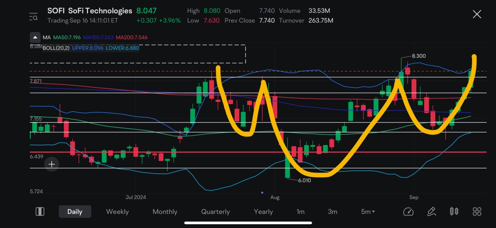
Task: Change the candlestick chart type icon
Action: pos(454,211)
